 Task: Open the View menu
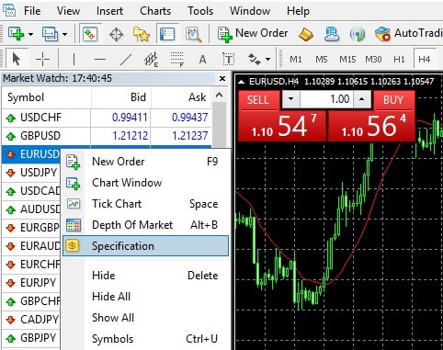tap(68, 11)
